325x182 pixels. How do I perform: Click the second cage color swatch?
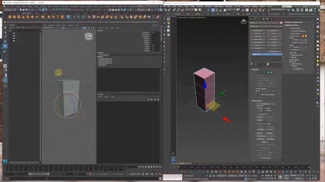tap(306, 36)
